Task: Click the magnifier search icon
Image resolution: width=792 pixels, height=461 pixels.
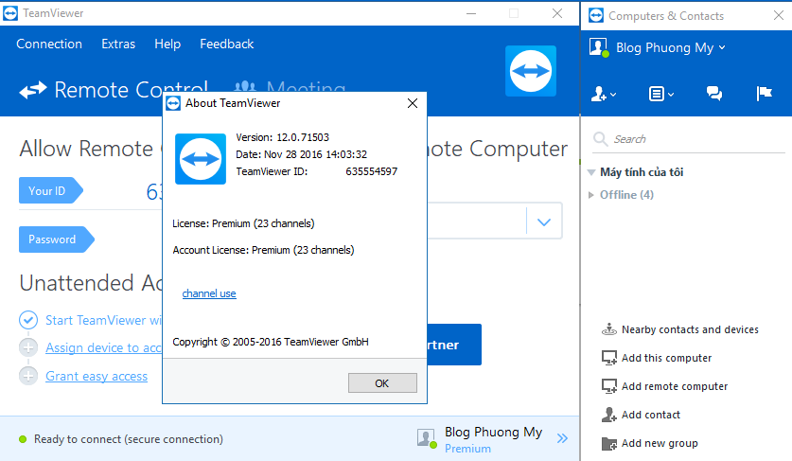Action: [600, 138]
